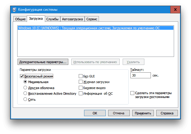
Task: Go to the Автозагрузка tab
Action: tap(72, 19)
